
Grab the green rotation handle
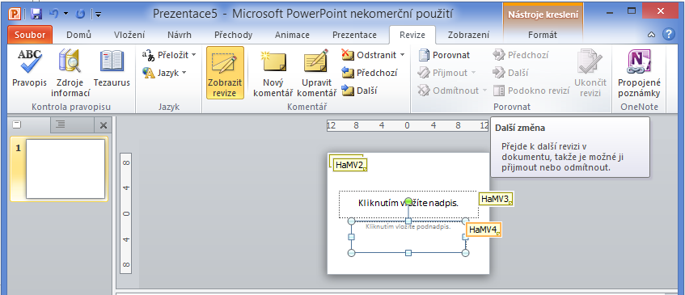(408, 201)
